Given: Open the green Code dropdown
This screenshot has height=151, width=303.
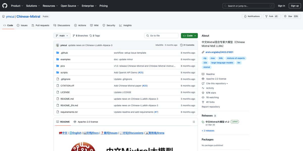Looking at the screenshot, I should pos(189,35).
